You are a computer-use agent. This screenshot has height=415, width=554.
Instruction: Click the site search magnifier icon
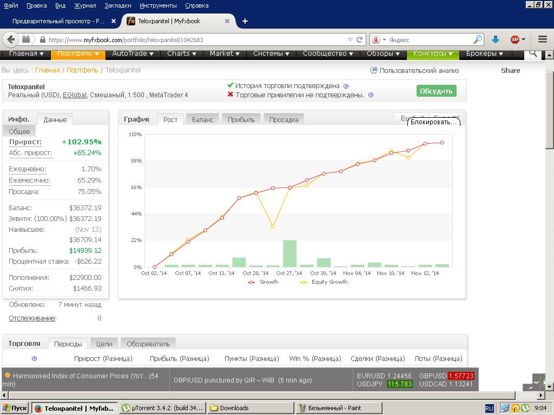[x=533, y=53]
